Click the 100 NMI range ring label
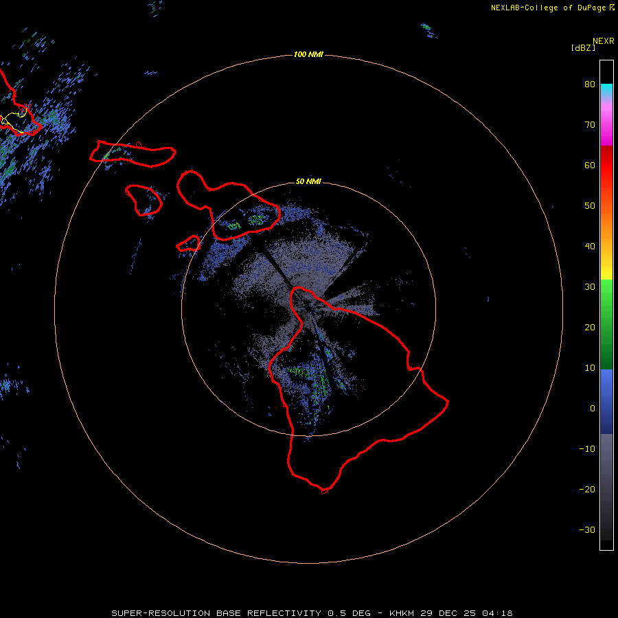The width and height of the screenshot is (618, 618). (308, 54)
